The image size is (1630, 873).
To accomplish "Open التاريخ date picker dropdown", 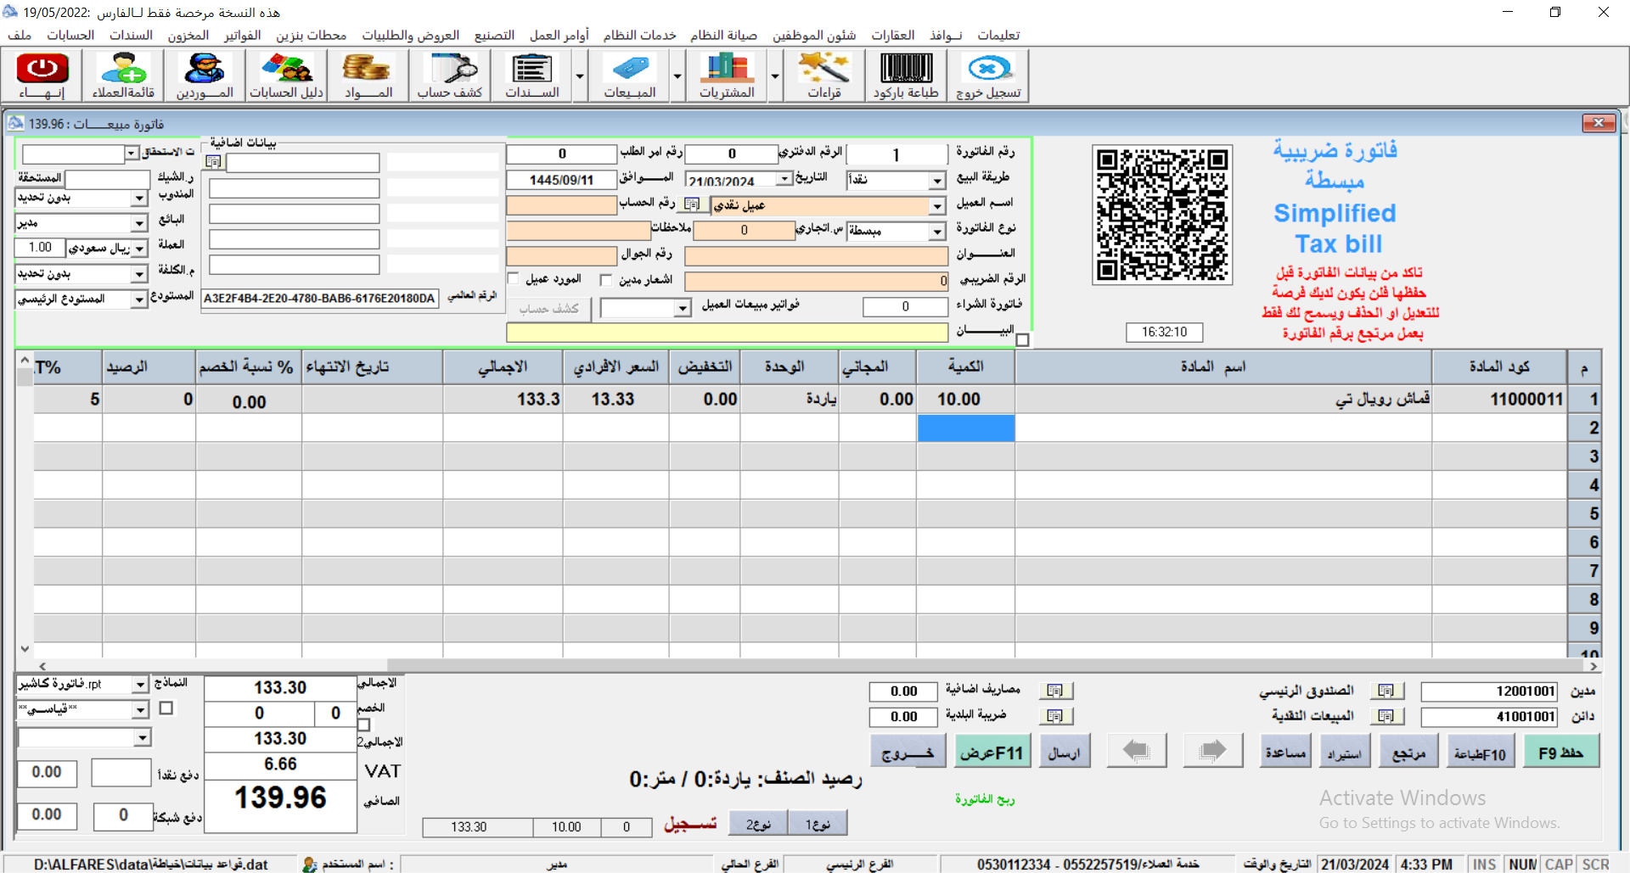I will pos(785,179).
